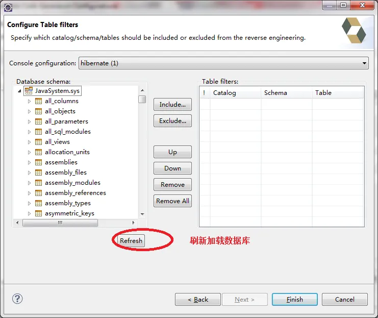Click the asymmetric_keys table icon
The image size is (378, 318).
tap(38, 213)
